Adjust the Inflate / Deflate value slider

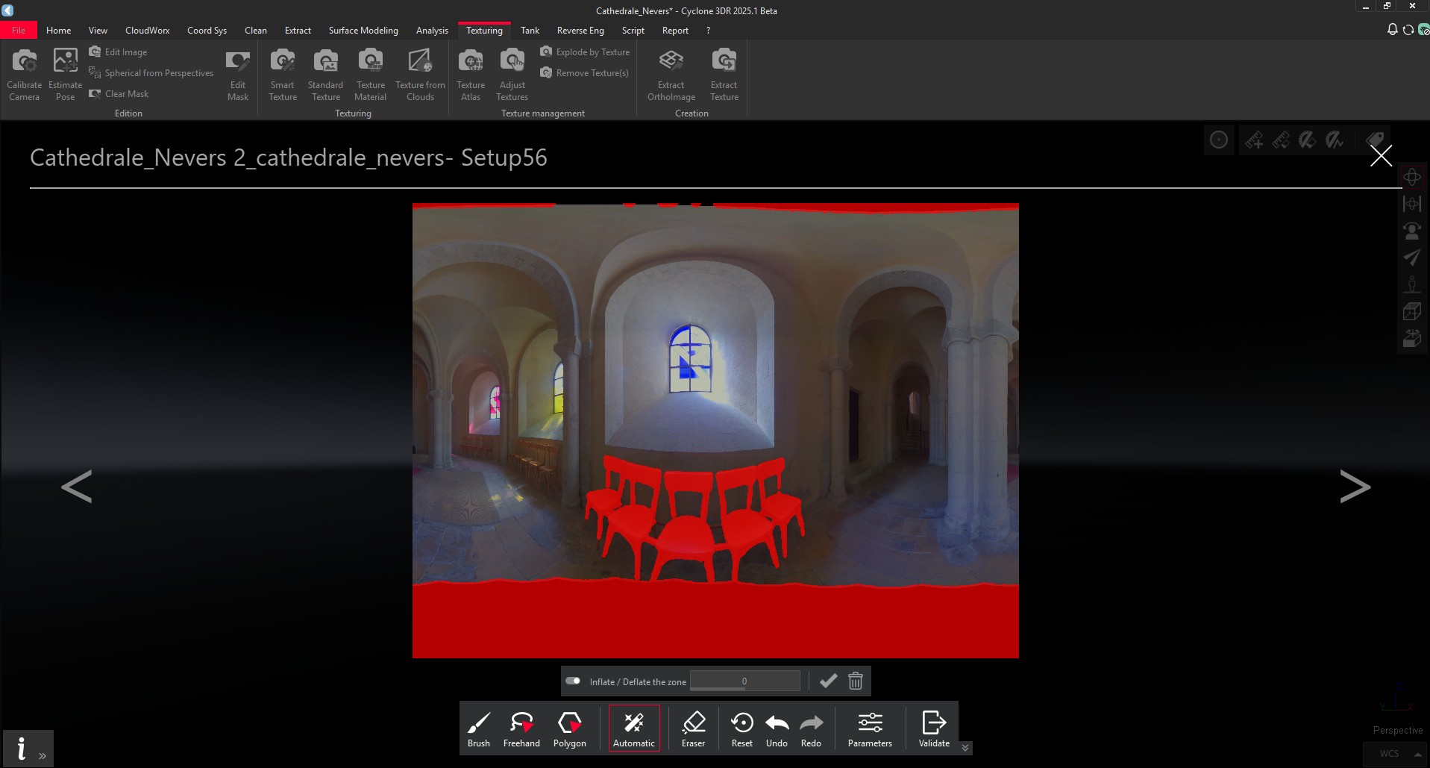point(744,681)
